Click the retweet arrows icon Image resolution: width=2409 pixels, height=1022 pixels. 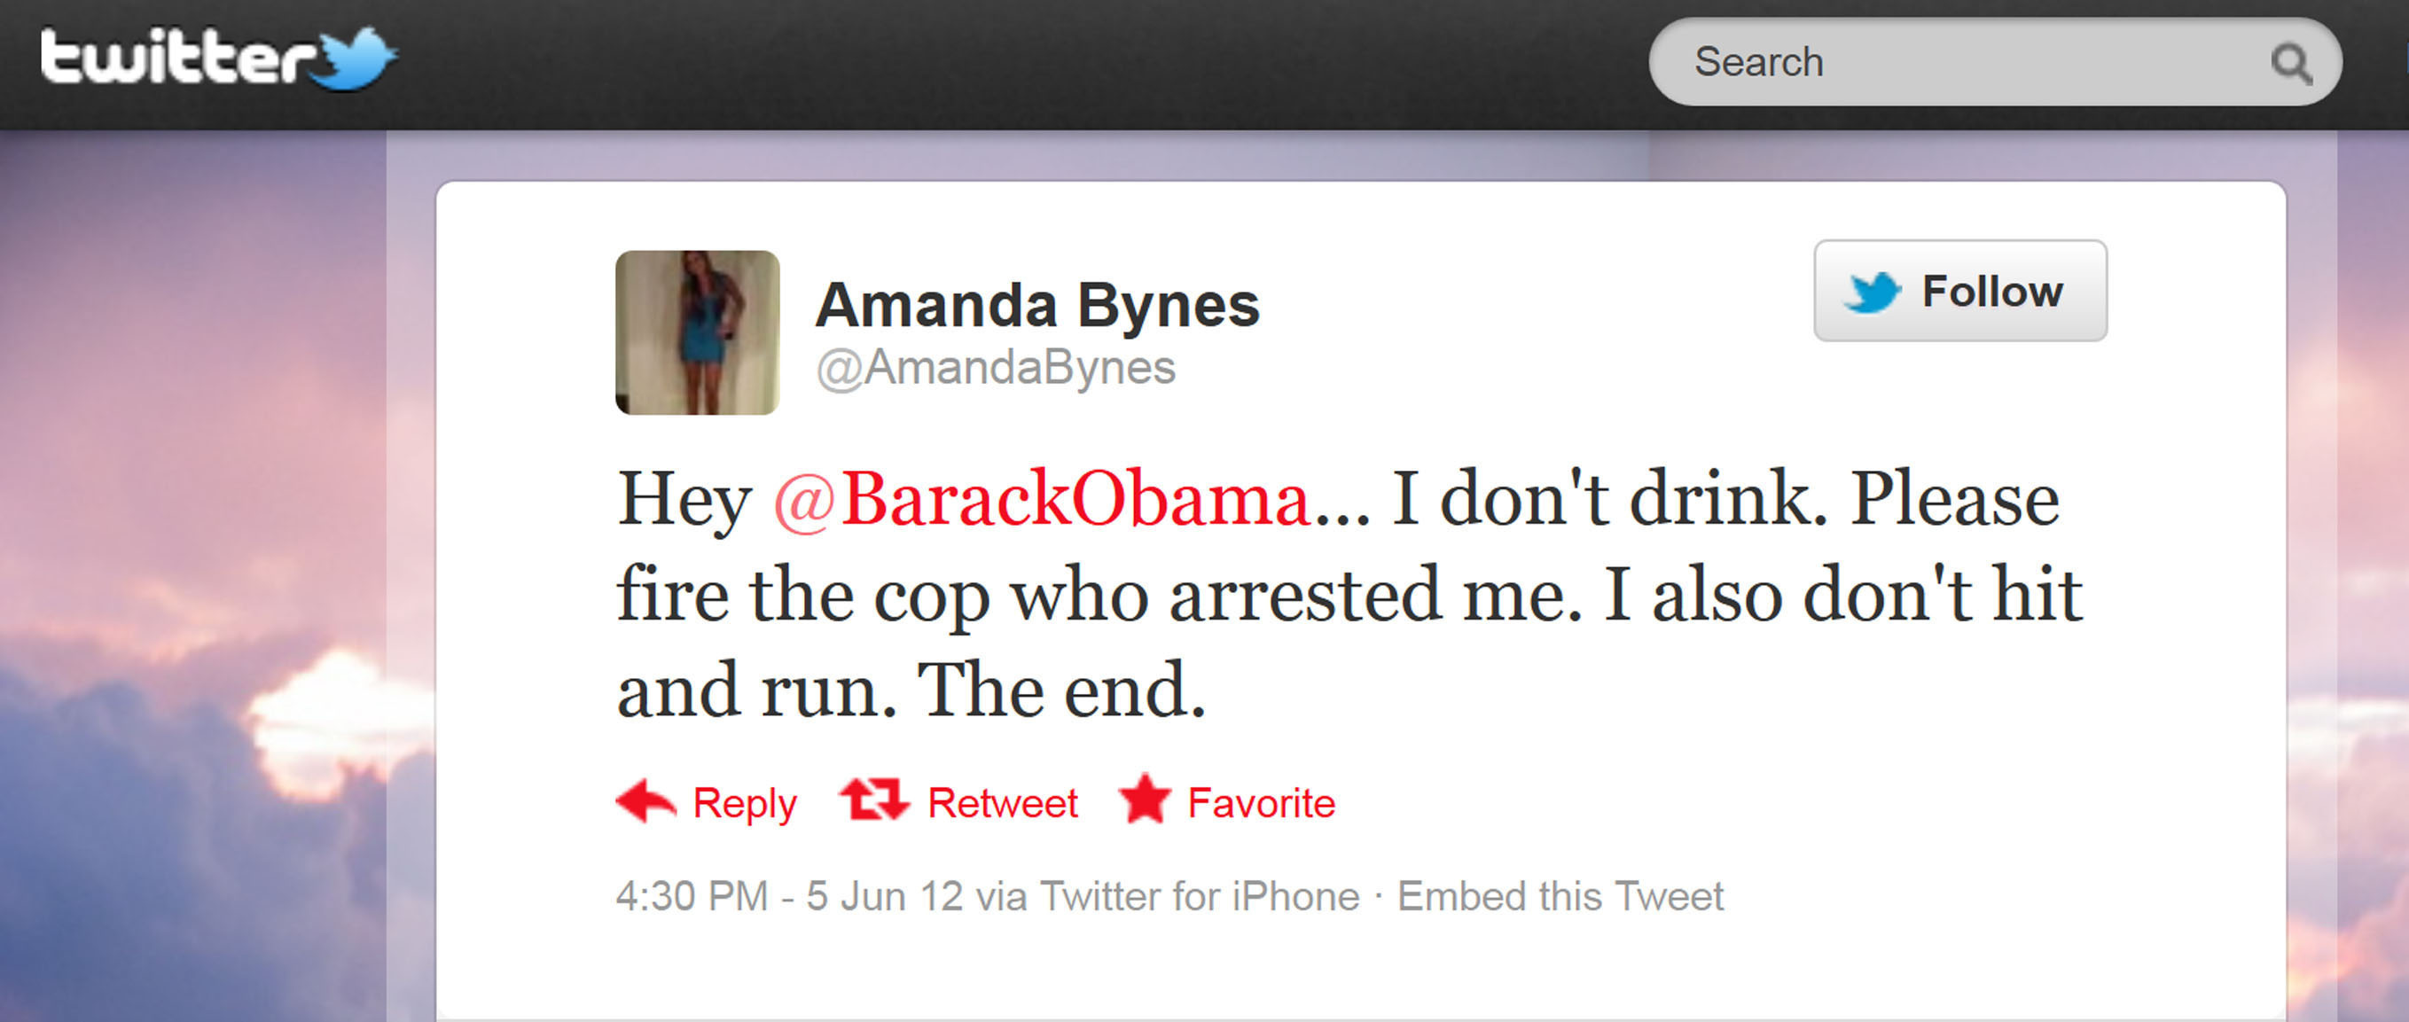(874, 800)
